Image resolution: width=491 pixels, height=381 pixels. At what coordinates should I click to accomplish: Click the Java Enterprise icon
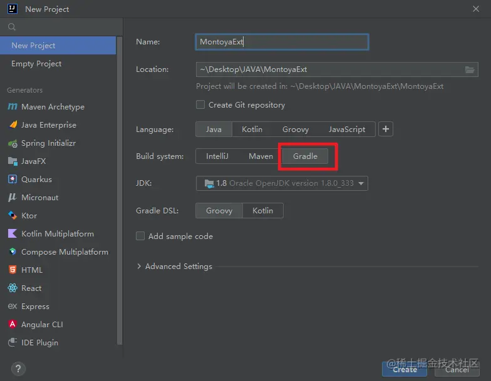coord(13,124)
